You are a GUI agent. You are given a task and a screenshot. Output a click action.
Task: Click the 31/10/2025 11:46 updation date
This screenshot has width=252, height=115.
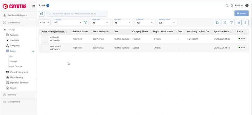[222, 39]
